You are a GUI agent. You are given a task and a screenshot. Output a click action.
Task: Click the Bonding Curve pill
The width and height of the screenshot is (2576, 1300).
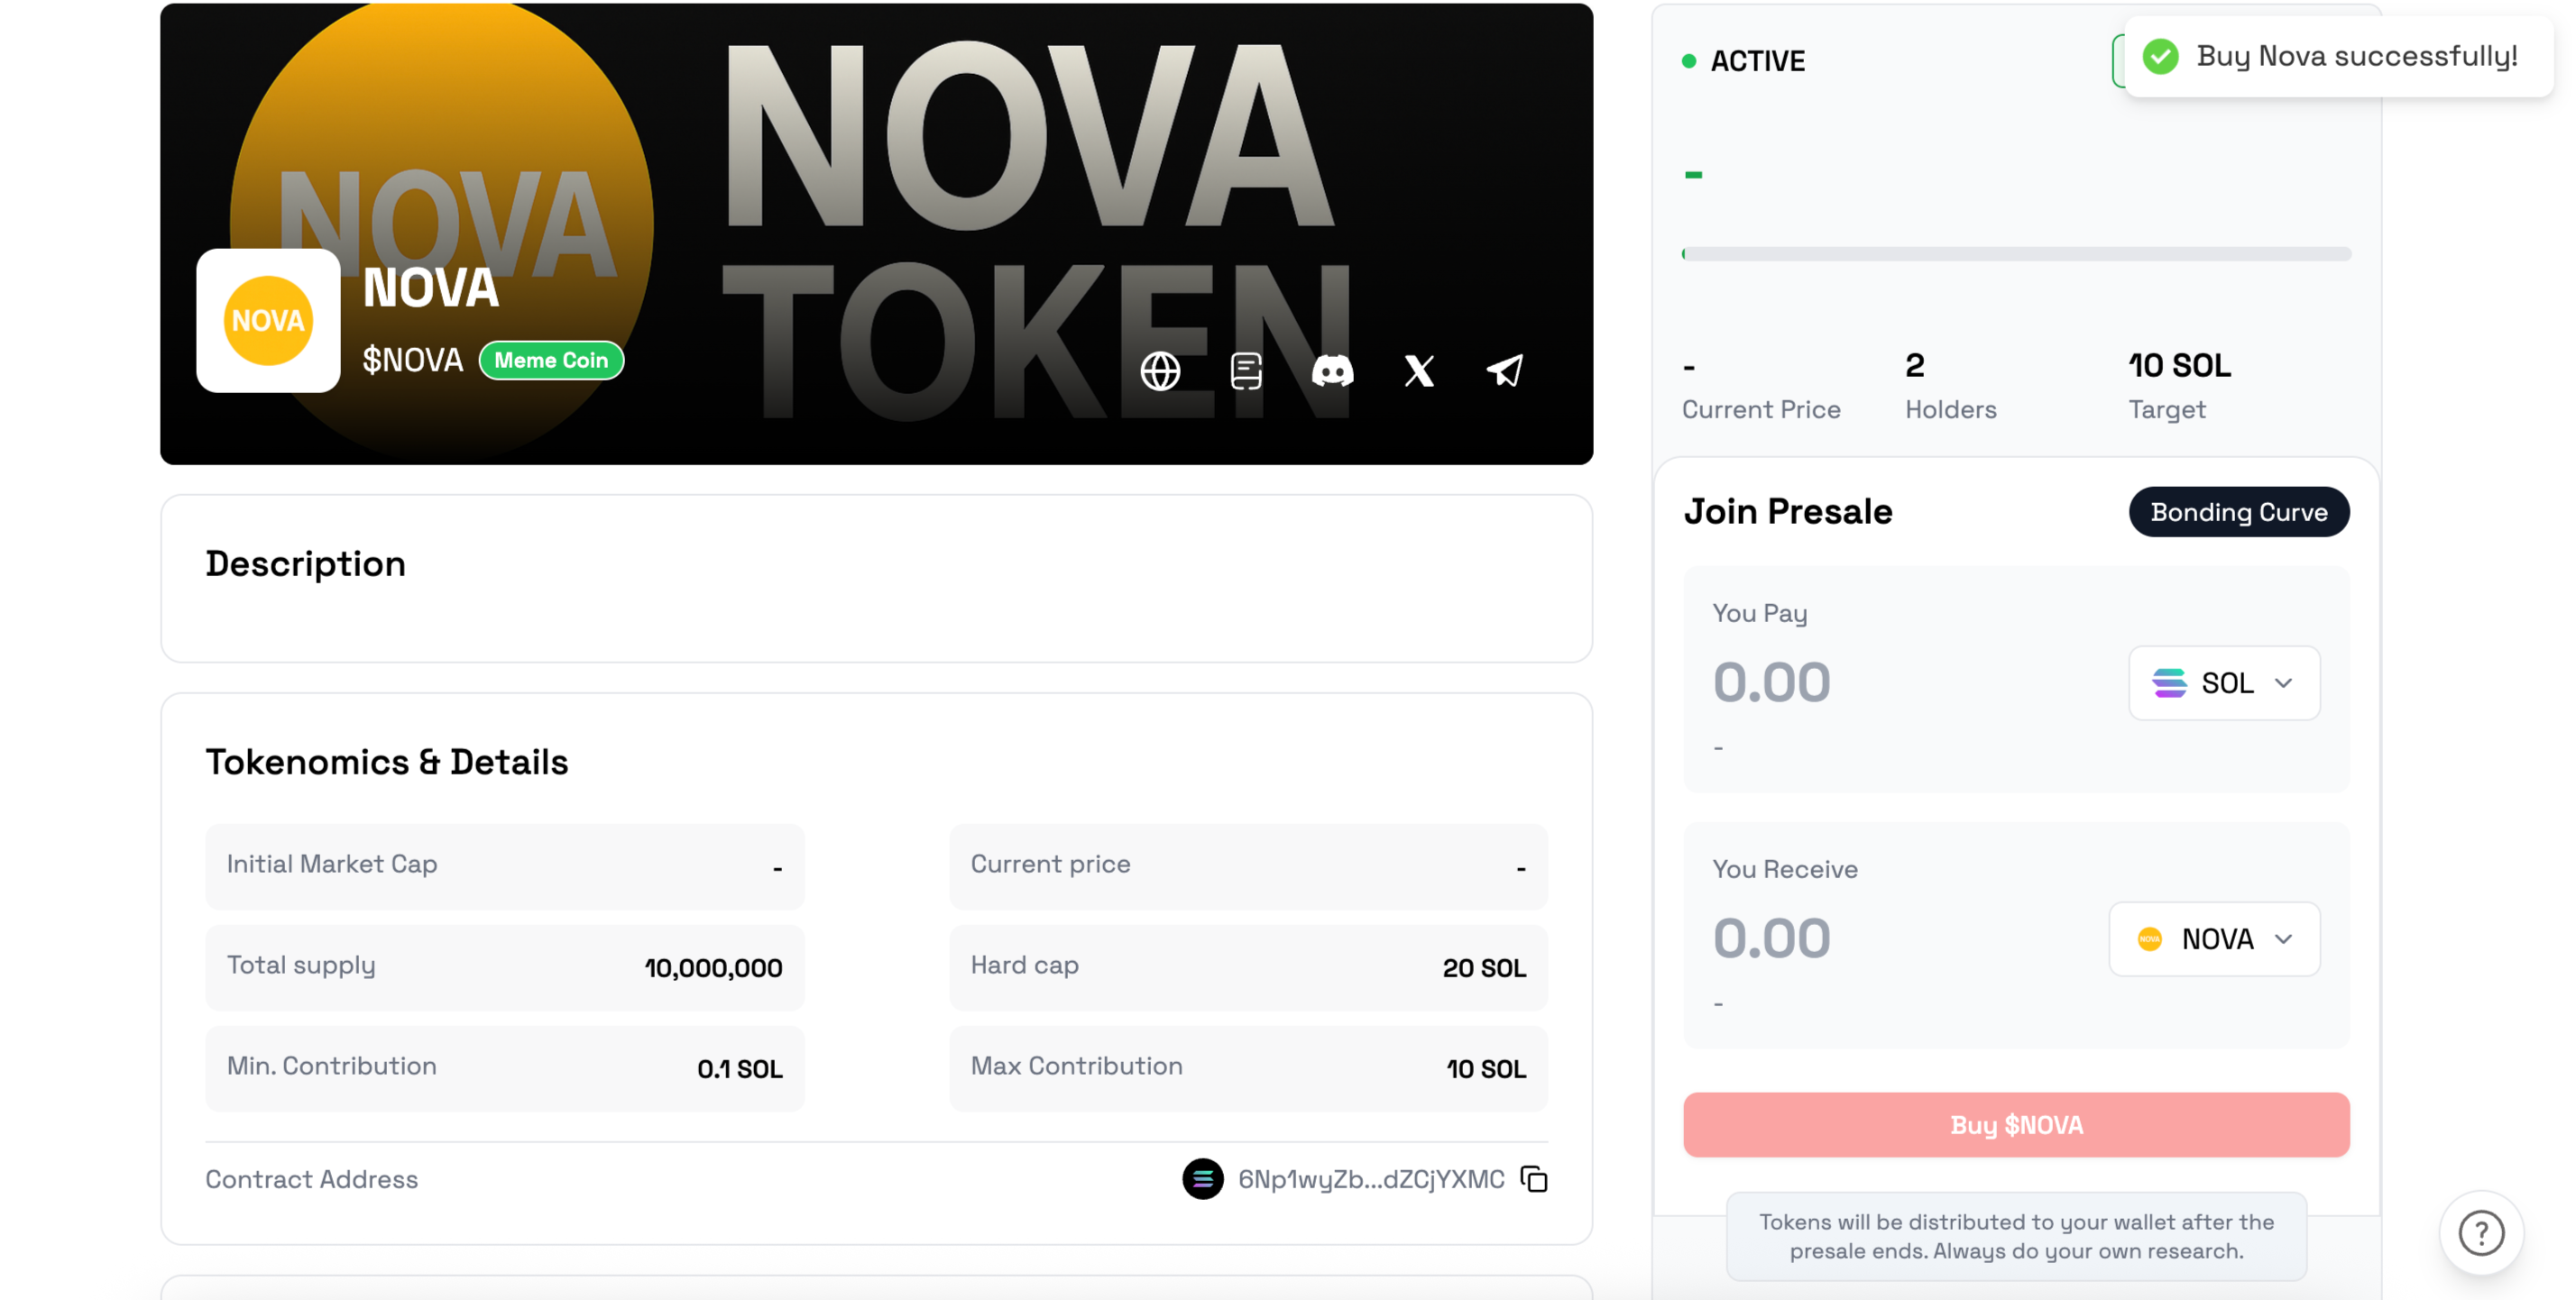tap(2238, 511)
